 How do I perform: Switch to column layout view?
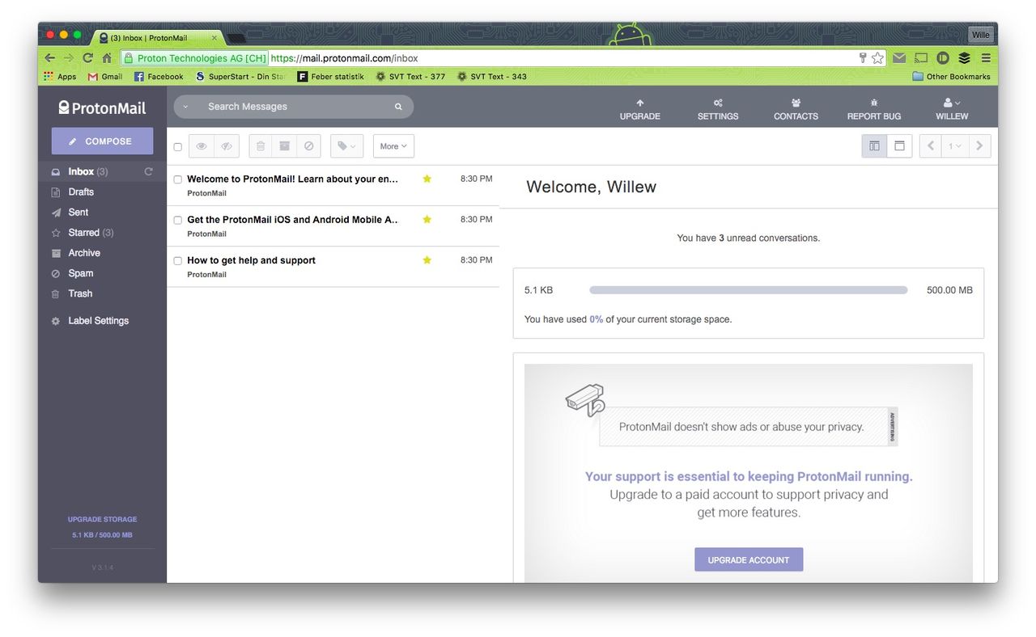pos(874,146)
